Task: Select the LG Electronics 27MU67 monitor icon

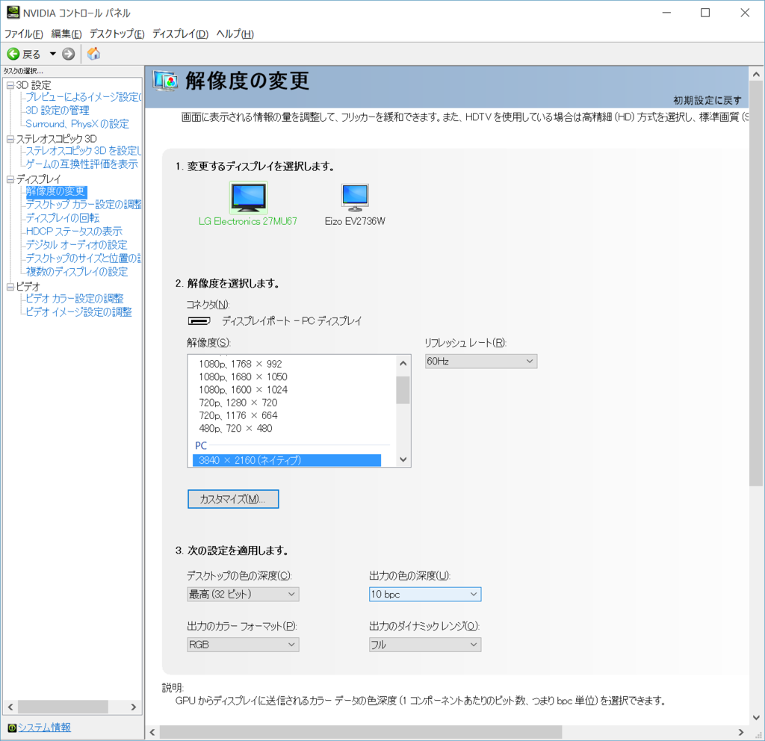Action: [x=248, y=197]
